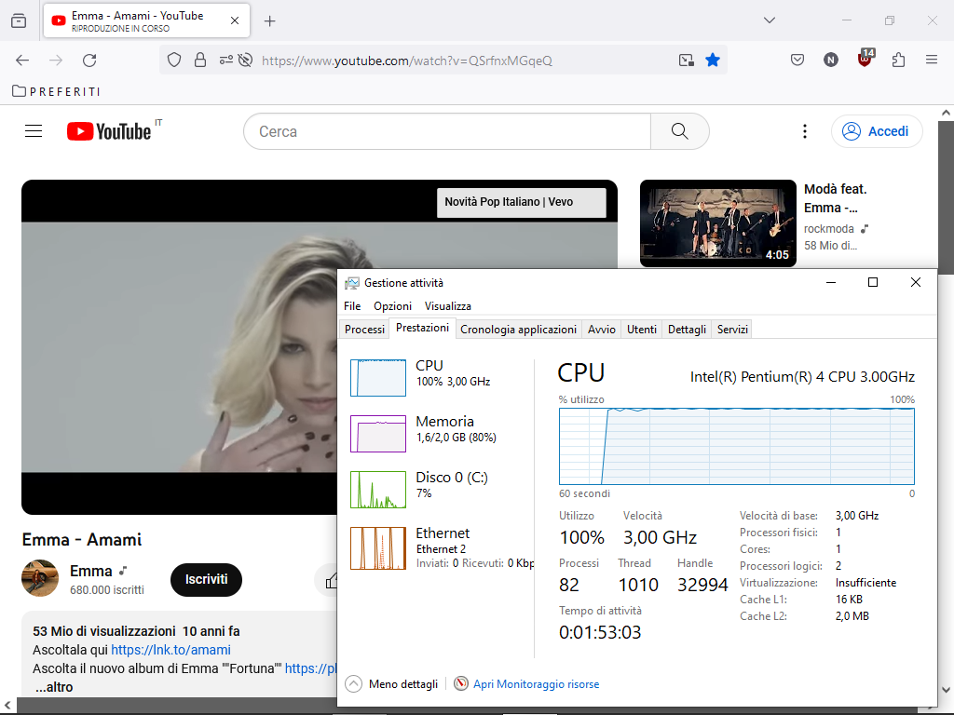Click the Firefox recent browsing icon
Viewport: 954px width, 715px height.
pos(19,20)
